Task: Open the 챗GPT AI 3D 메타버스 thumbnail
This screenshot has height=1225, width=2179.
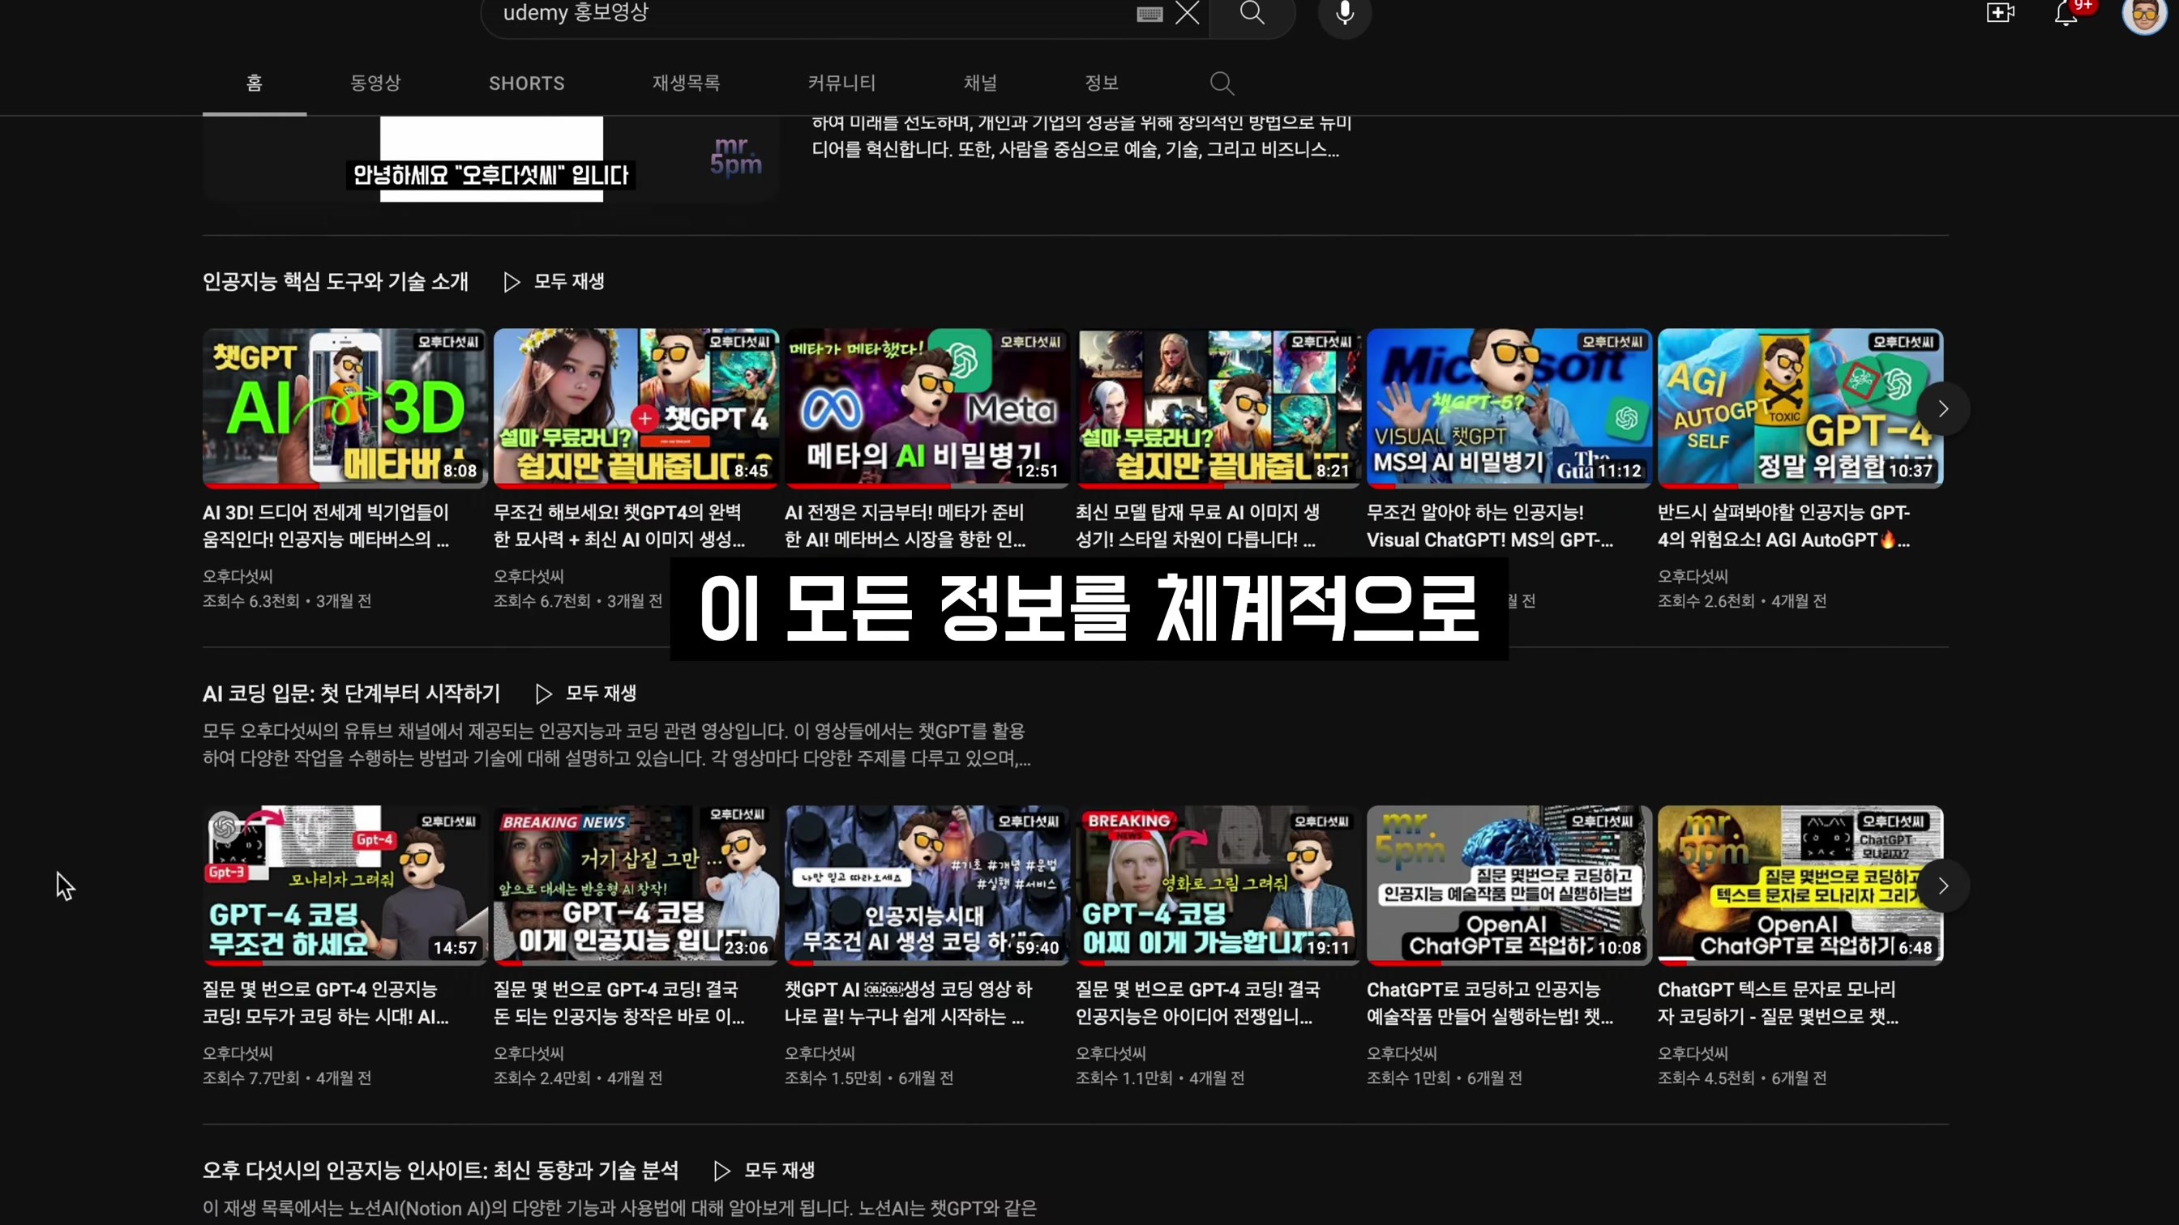Action: 345,408
